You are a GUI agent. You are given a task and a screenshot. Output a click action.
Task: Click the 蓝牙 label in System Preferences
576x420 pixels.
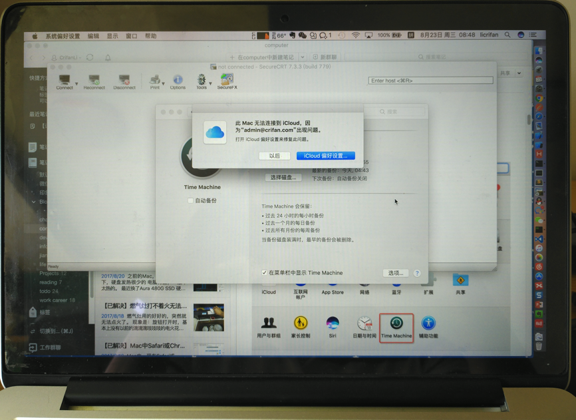click(x=396, y=292)
